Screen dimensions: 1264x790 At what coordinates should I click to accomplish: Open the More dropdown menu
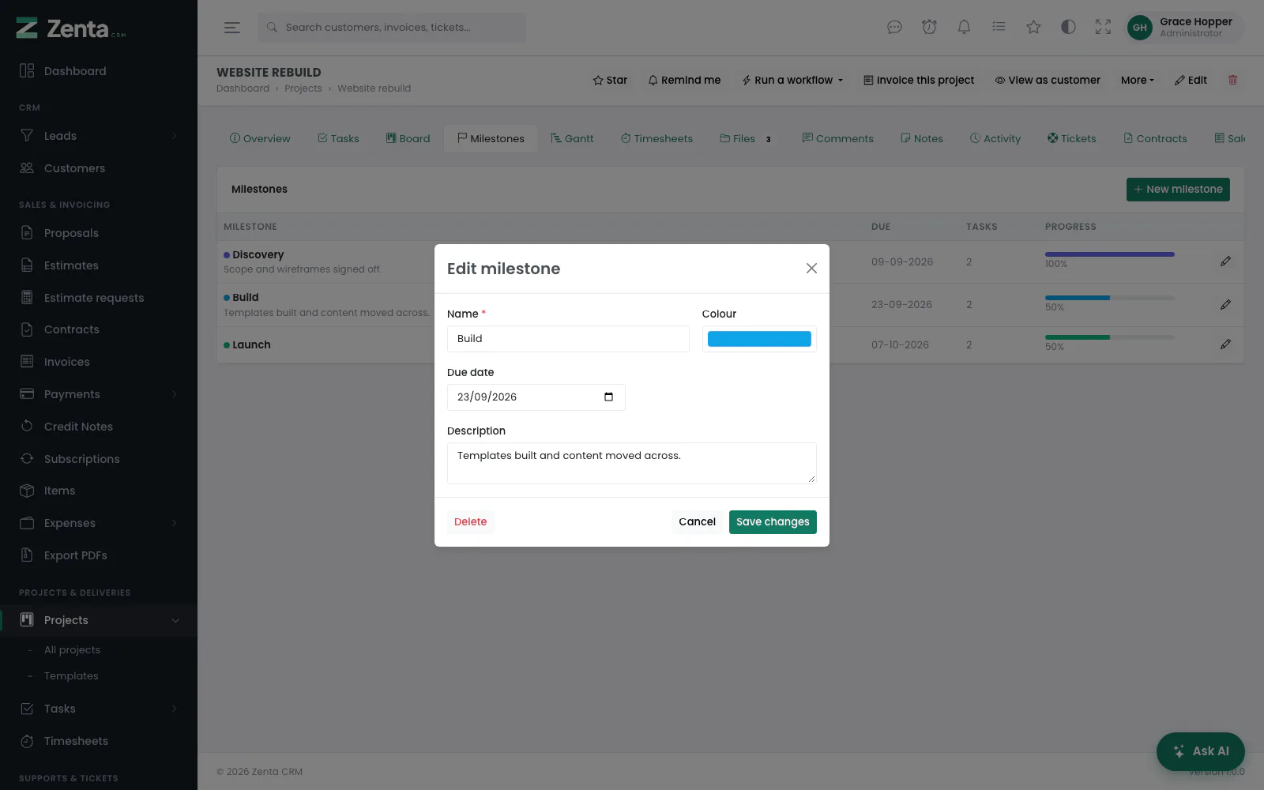1137,80
